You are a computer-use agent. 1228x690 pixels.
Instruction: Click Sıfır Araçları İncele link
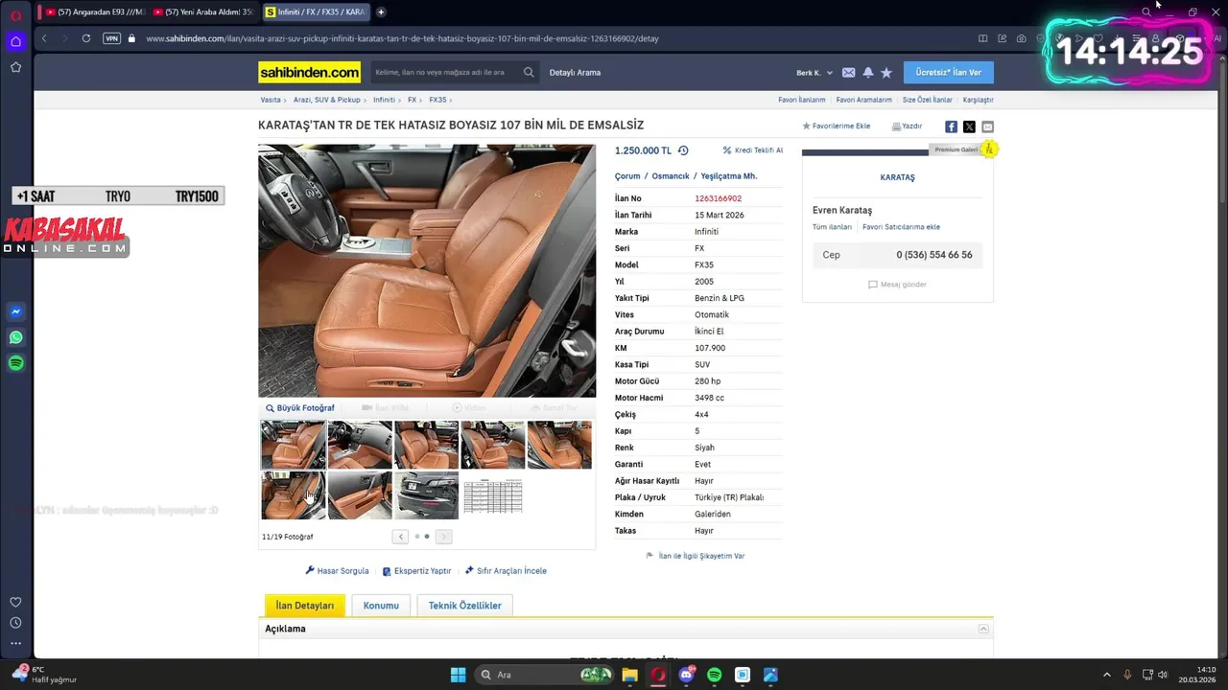coord(506,571)
